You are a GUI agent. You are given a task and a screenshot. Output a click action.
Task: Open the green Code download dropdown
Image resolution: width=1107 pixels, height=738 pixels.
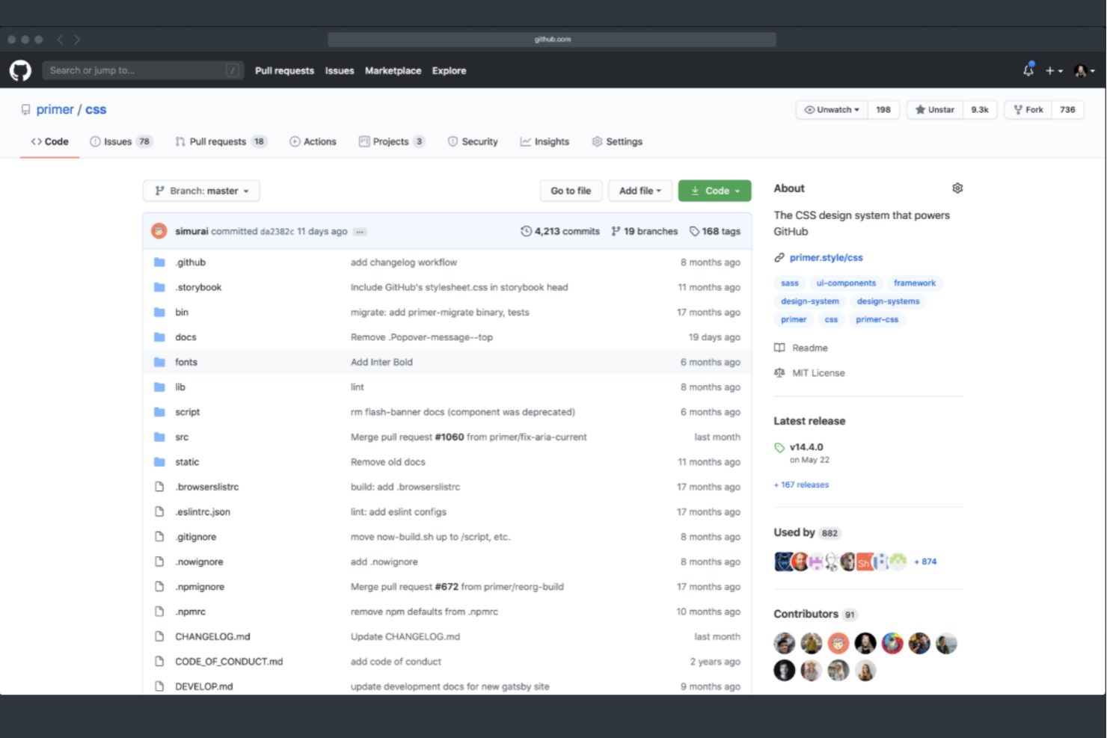[714, 191]
